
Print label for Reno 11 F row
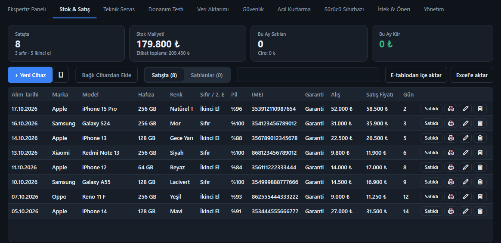point(451,196)
